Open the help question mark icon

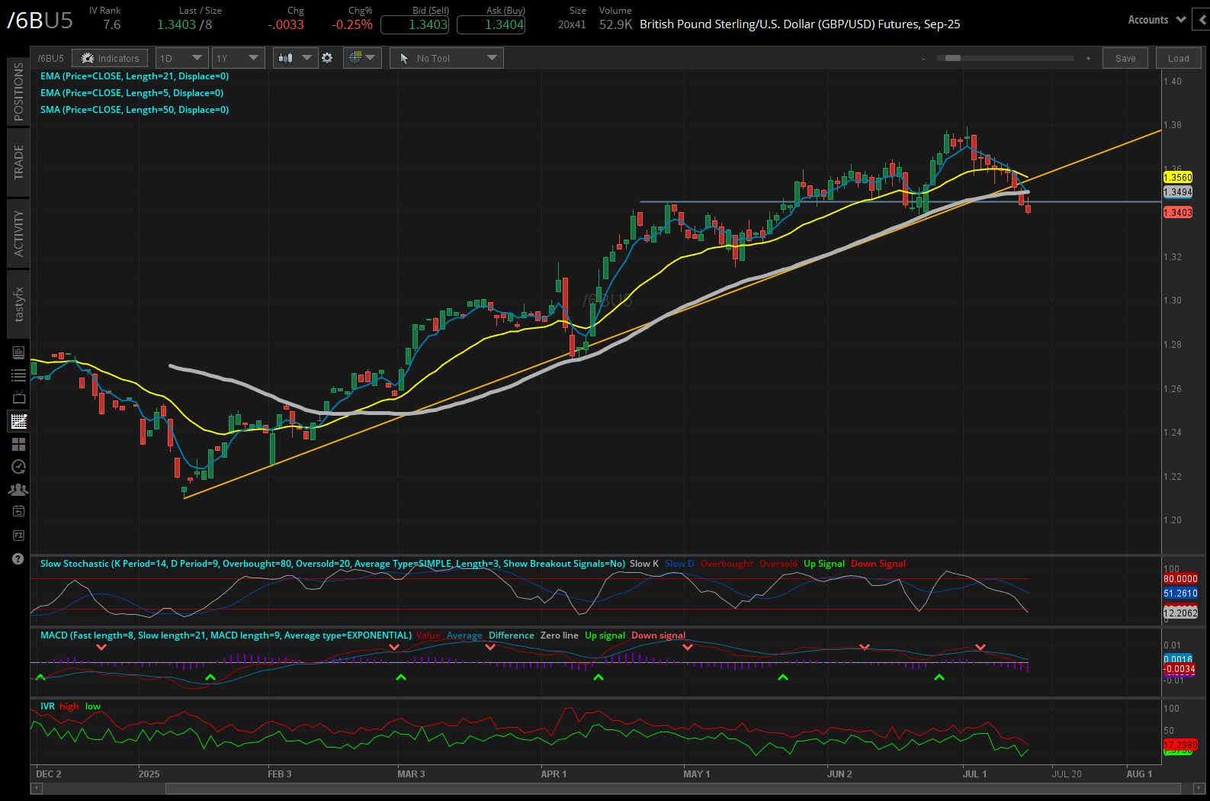18,558
